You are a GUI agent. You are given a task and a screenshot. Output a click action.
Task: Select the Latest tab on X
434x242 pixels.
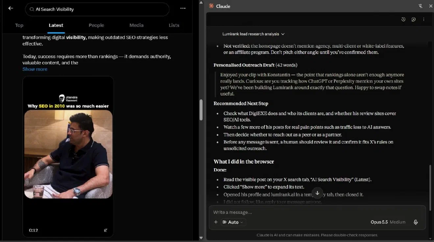click(56, 25)
